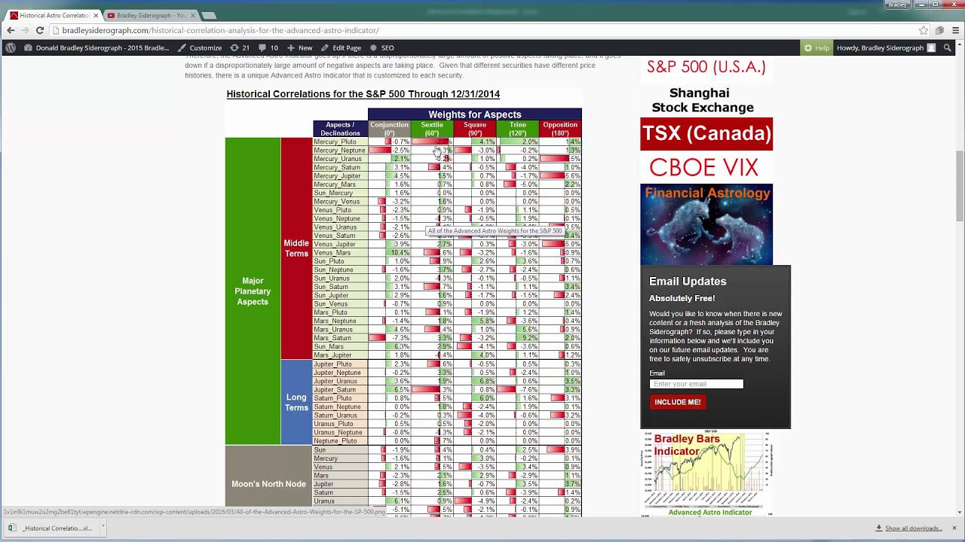
Task: Click New in the admin bar
Action: pos(300,47)
